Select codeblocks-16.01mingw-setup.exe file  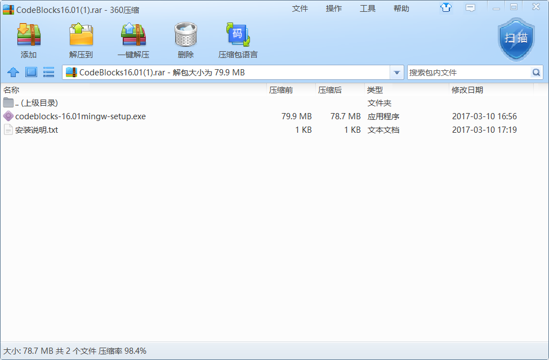81,116
